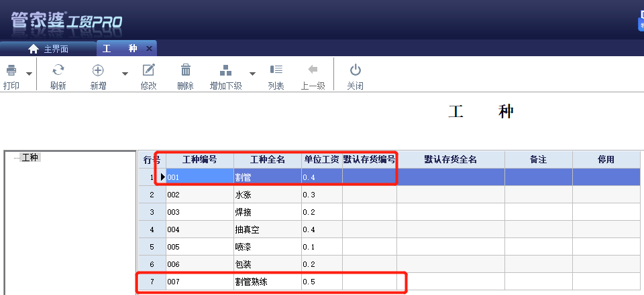Viewport: 644px width, 295px height.
Task: Expand the dropdown arrow beside 增加下级
Action: pyautogui.click(x=252, y=74)
